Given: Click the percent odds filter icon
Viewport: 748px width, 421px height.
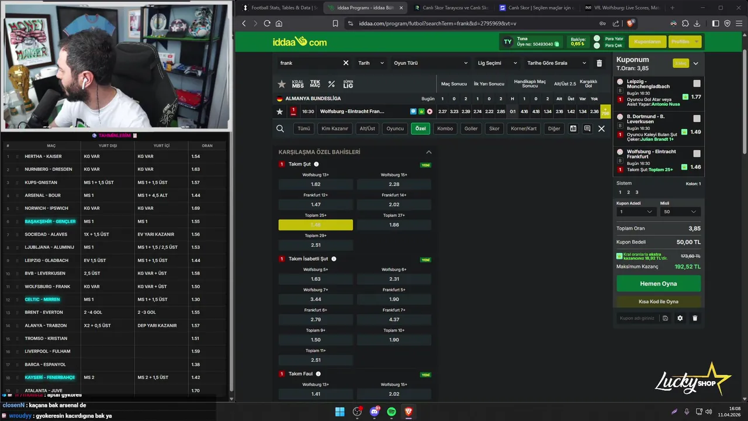Looking at the screenshot, I should point(331,84).
